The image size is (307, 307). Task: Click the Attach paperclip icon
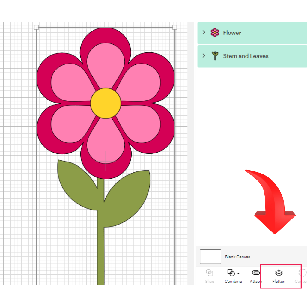click(256, 273)
